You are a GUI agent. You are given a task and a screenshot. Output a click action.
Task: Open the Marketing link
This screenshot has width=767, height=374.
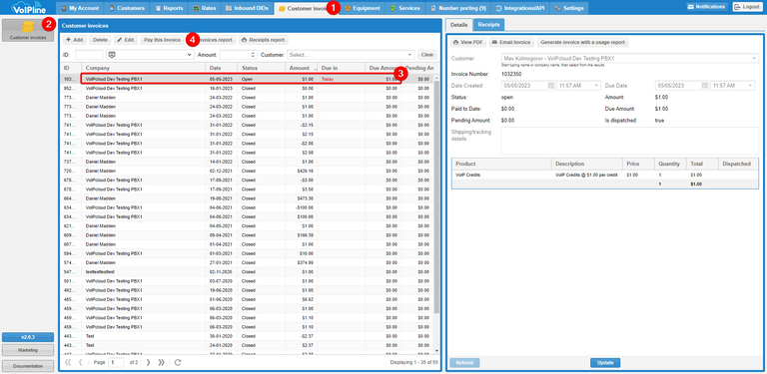click(x=28, y=350)
